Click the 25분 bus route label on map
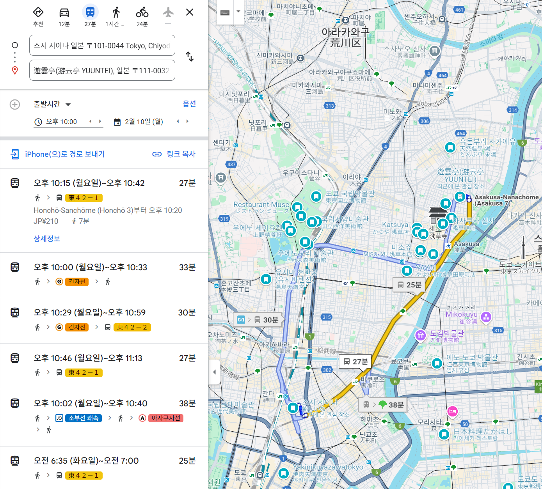Screen dimensions: 542x489 409,285
